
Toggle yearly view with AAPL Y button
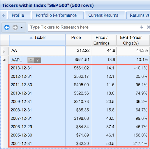coord(38,60)
